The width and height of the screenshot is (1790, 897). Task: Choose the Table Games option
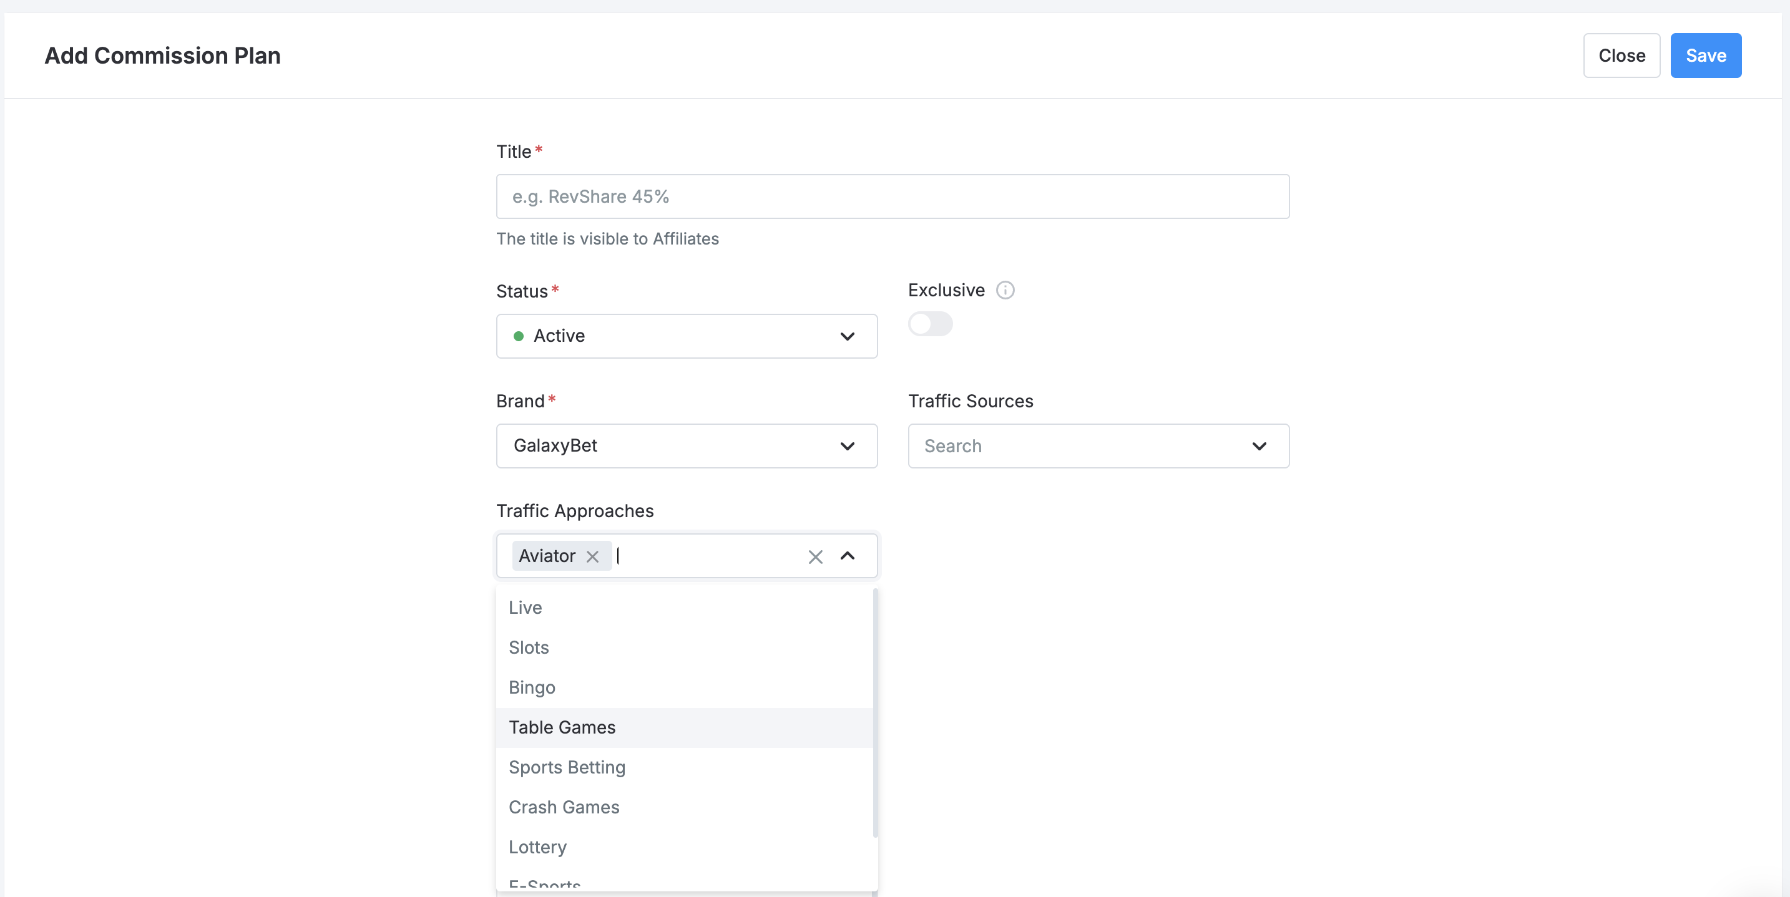[684, 727]
